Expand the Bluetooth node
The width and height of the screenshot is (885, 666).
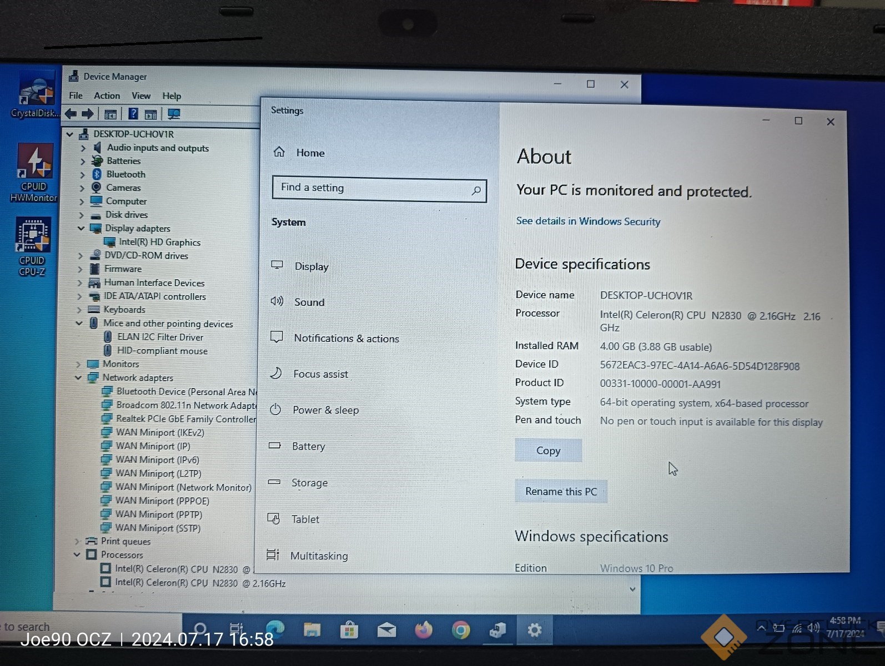(83, 175)
